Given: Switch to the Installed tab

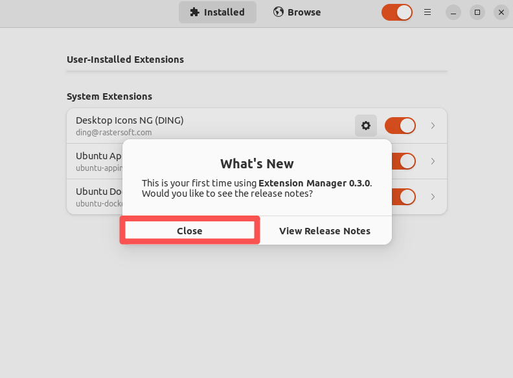Looking at the screenshot, I should tap(218, 12).
